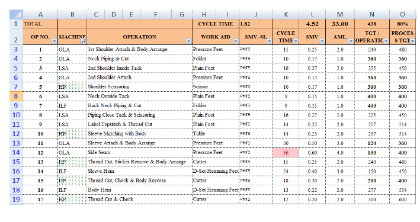This screenshot has width=420, height=222.
Task: Select row 1 header
Action: 16,24
